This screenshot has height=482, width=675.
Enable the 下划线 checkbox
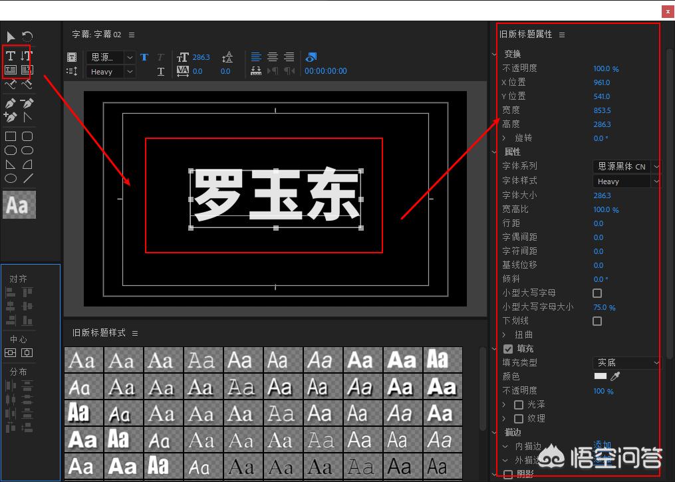pyautogui.click(x=597, y=321)
